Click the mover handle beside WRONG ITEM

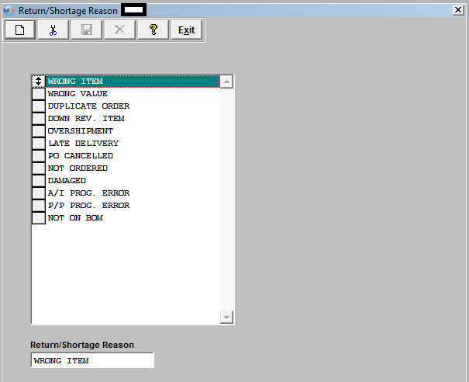click(38, 82)
